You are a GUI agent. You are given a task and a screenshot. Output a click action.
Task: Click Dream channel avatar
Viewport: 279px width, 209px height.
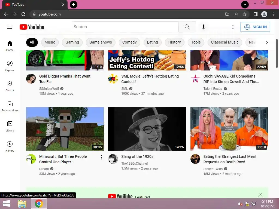[31, 159]
